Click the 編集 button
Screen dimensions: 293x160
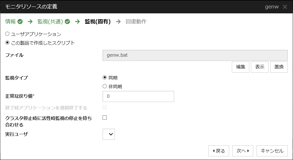241,67
